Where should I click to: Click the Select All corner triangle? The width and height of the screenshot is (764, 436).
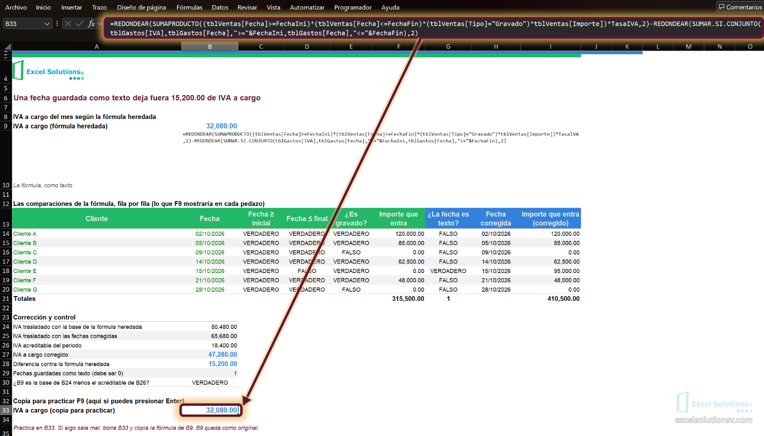7,46
